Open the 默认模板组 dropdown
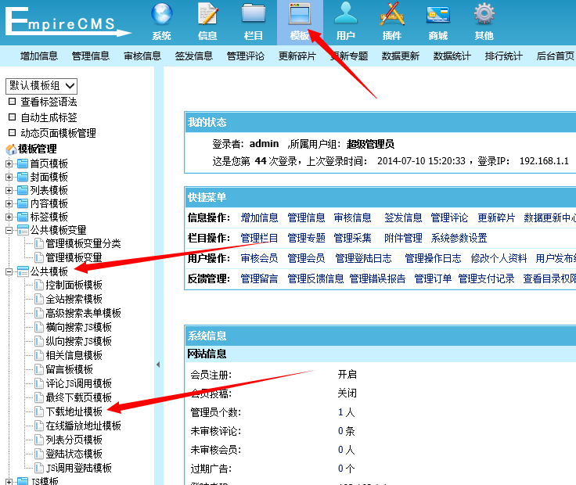576x485 pixels. [x=42, y=85]
